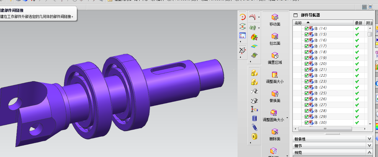The image size is (378, 157).
Task: Select the Pull Face (拉出面) tool
Action: pos(275,39)
